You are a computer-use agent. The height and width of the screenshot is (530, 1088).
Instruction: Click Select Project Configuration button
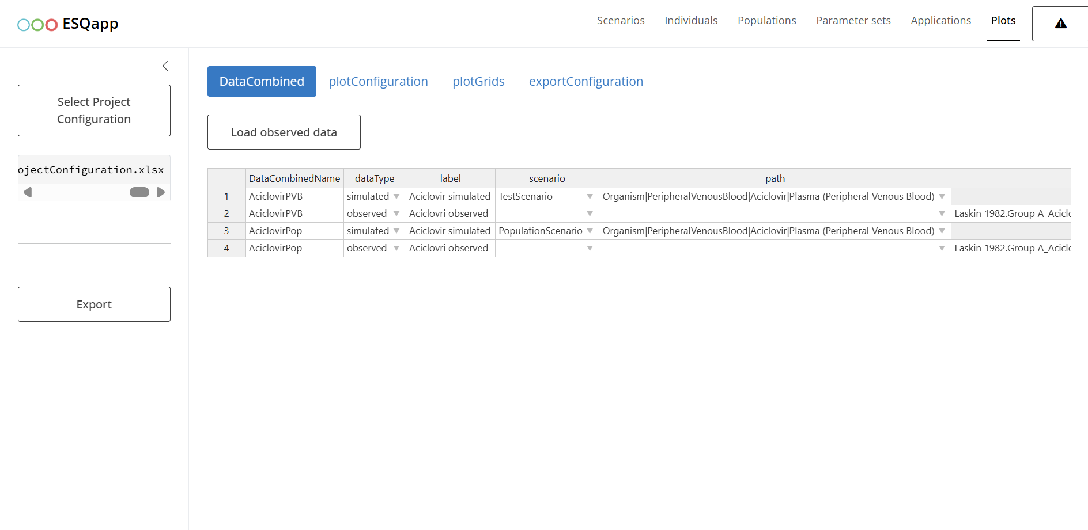[94, 110]
